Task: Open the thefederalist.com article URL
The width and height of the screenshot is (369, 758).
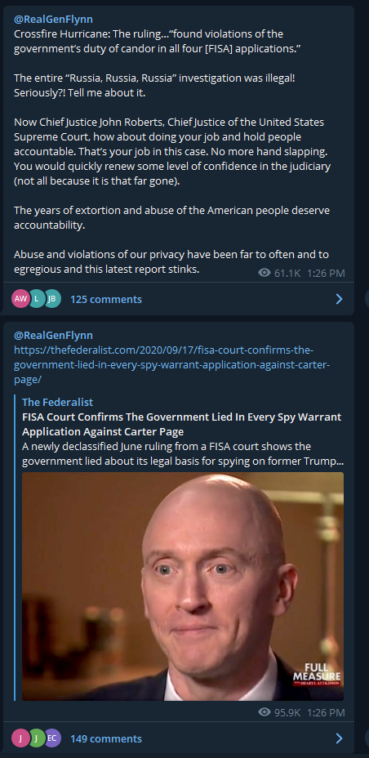Action: coord(171,364)
